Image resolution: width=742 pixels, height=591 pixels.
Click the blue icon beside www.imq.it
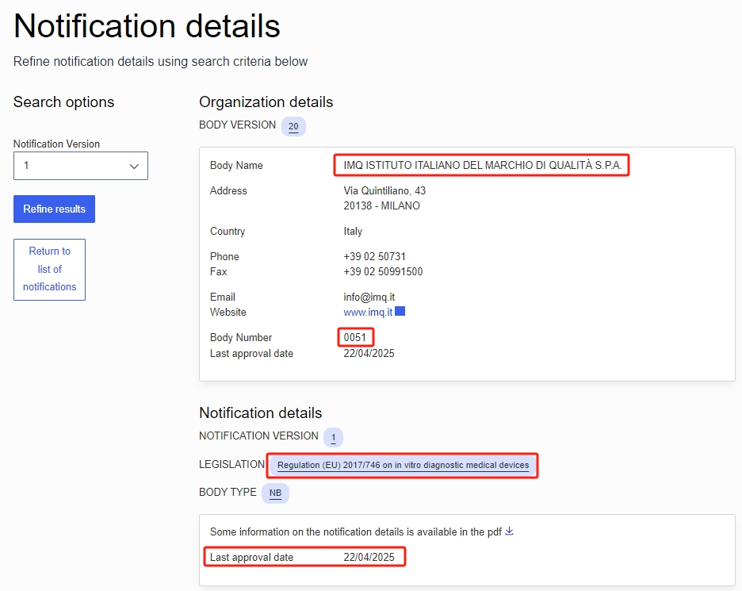400,311
